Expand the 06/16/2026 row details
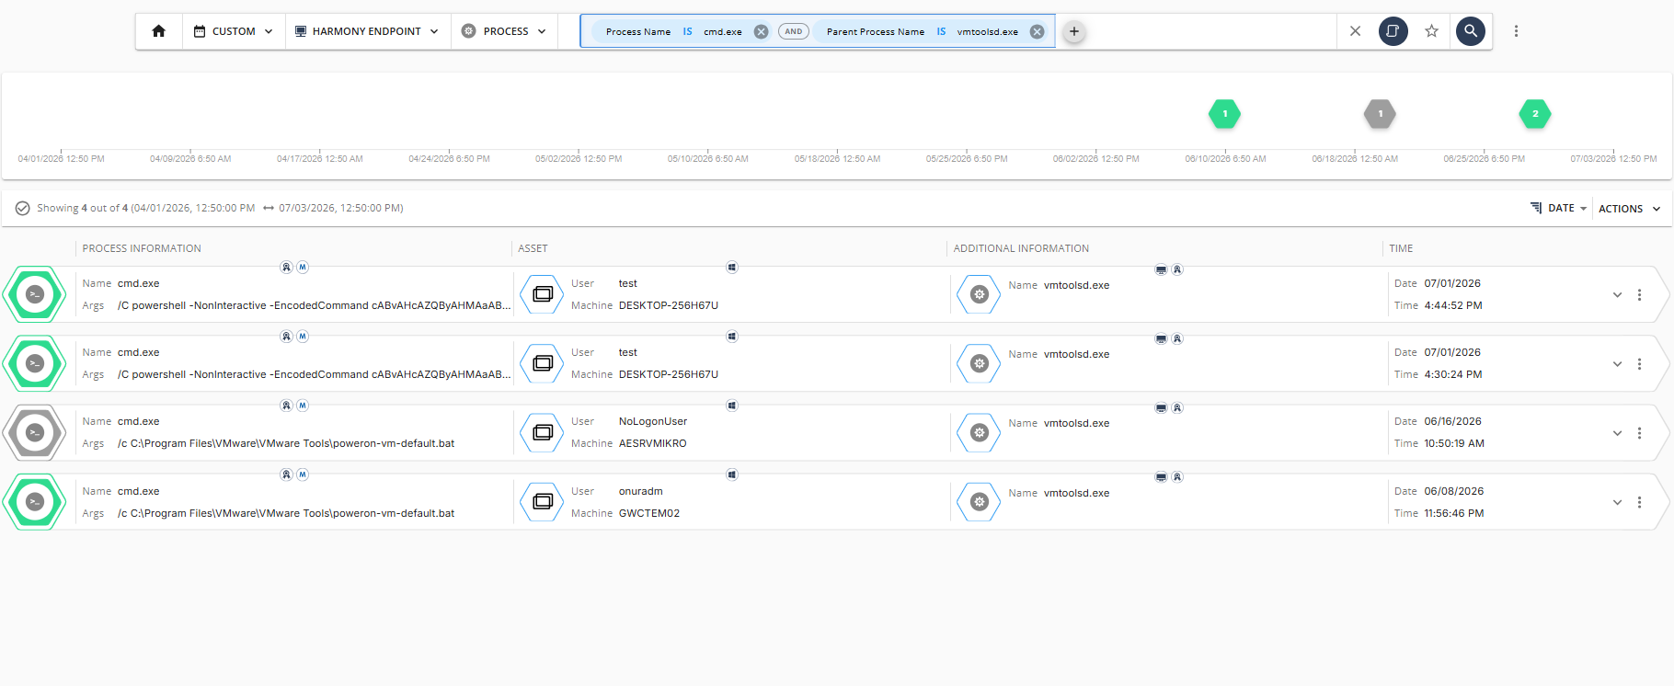Screen dimensions: 1674x686 [x=1617, y=433]
